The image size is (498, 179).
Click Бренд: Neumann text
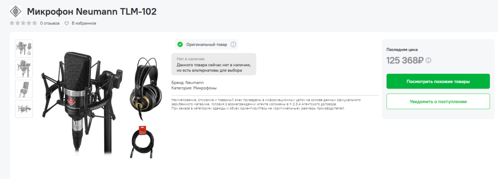click(188, 83)
